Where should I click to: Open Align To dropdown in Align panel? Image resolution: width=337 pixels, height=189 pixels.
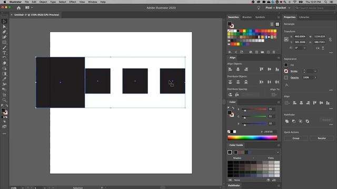click(274, 94)
